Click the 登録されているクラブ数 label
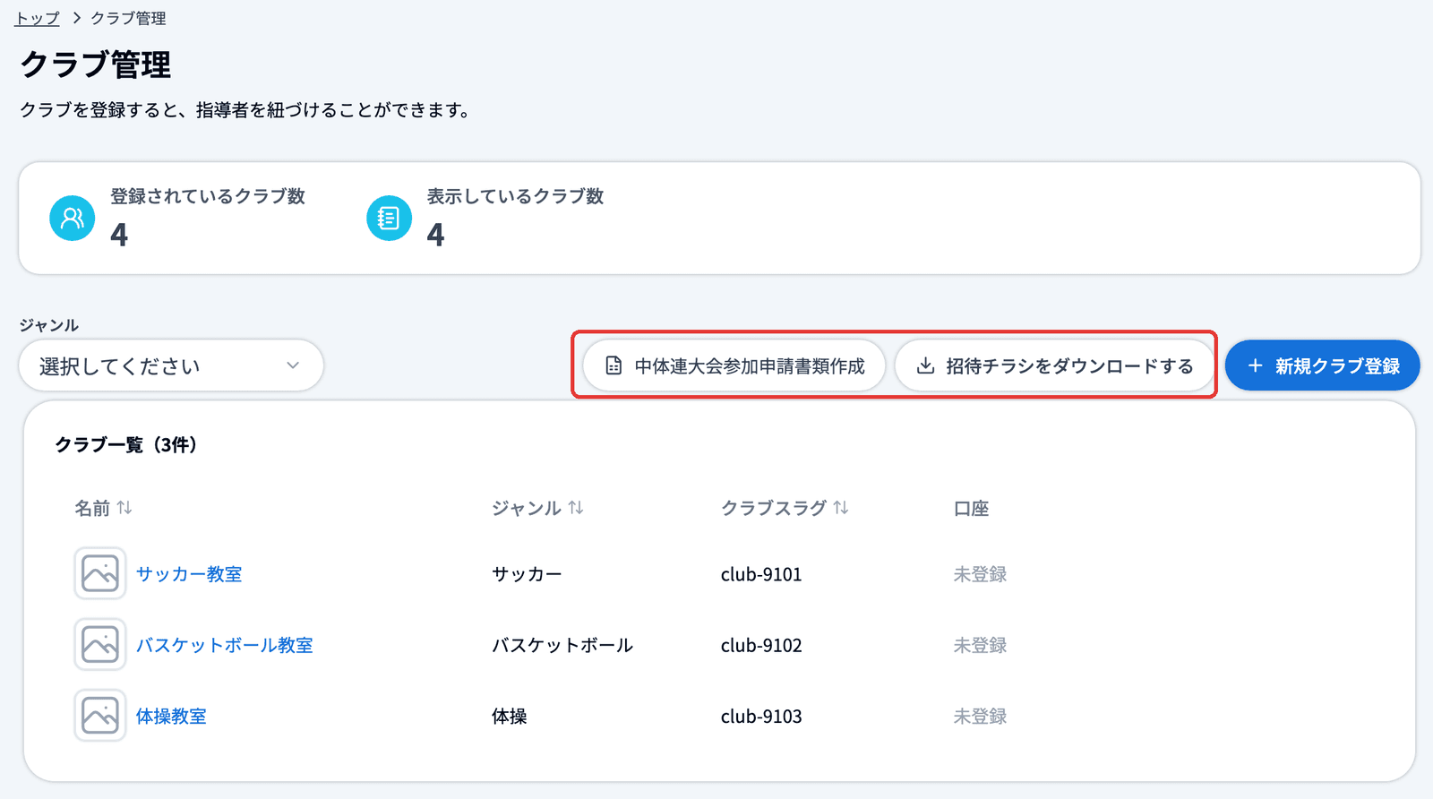Screen dimensions: 1433x799 [x=208, y=196]
